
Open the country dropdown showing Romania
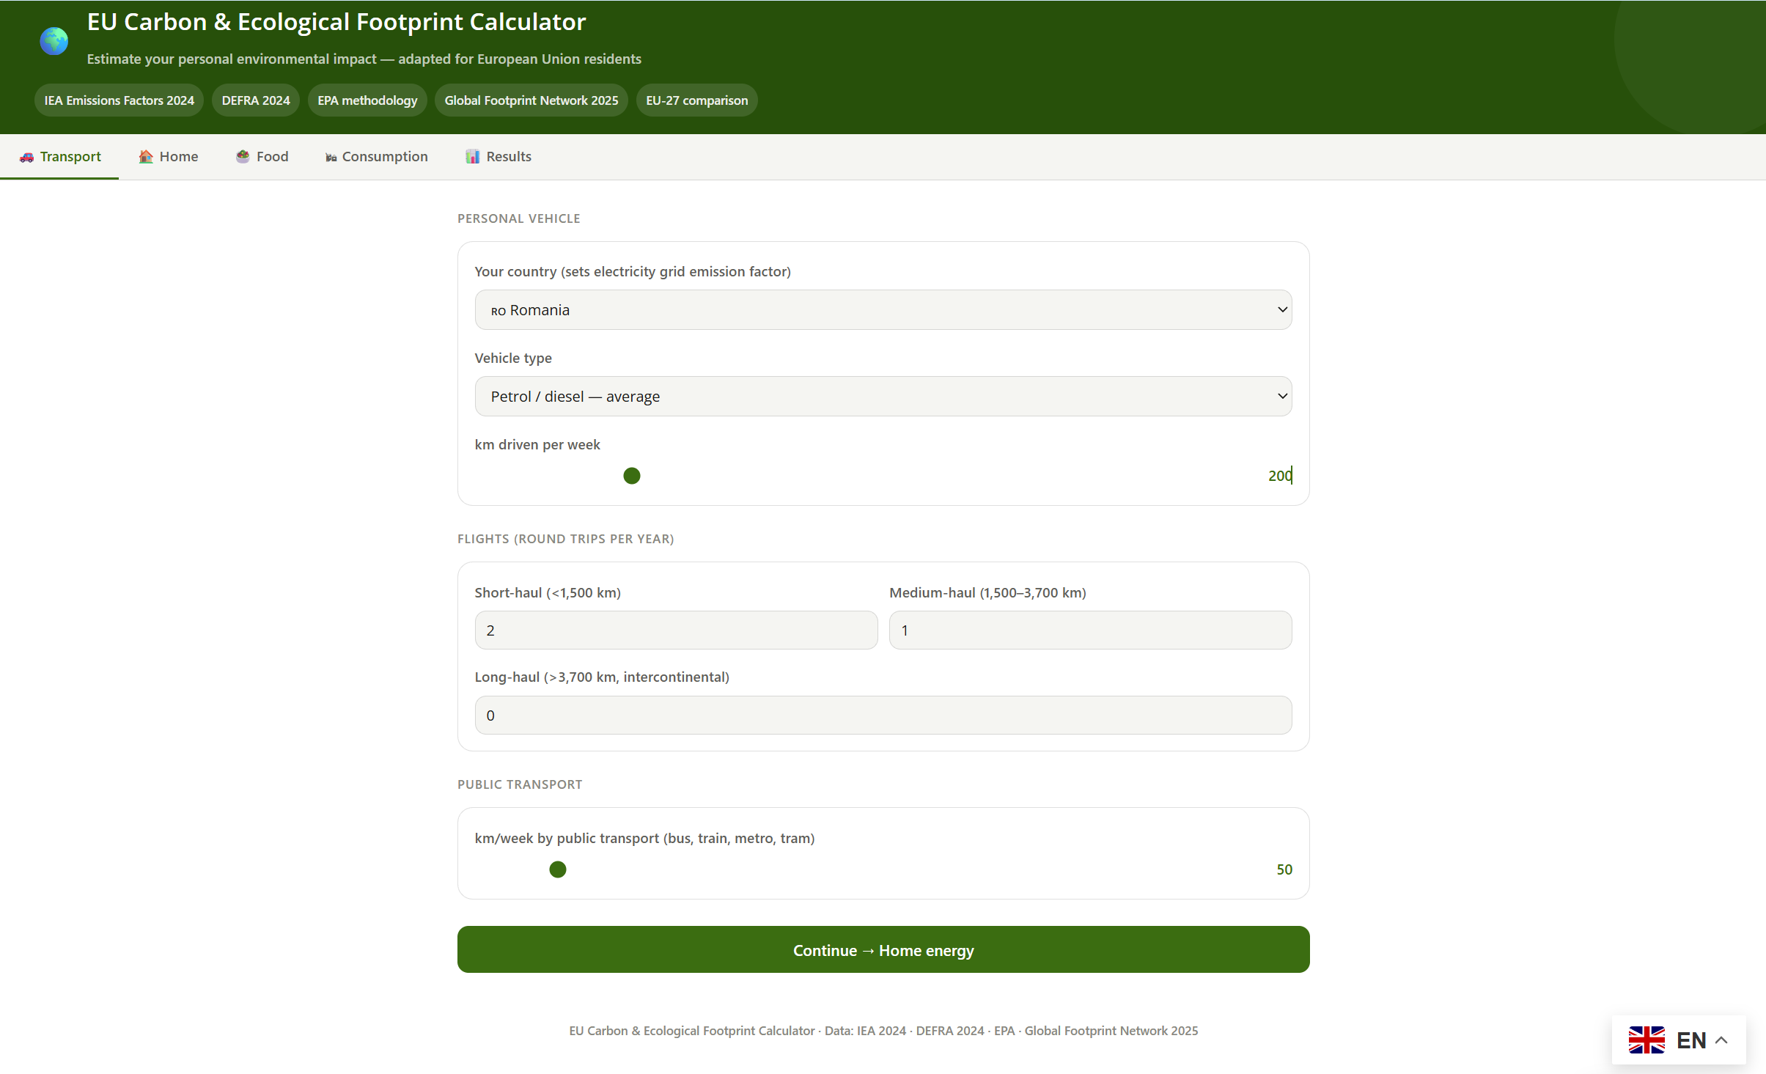tap(883, 309)
